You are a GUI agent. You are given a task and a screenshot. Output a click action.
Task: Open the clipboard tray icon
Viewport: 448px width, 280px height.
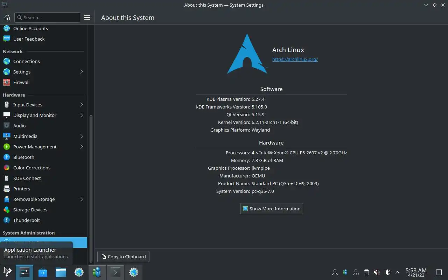tap(366, 272)
